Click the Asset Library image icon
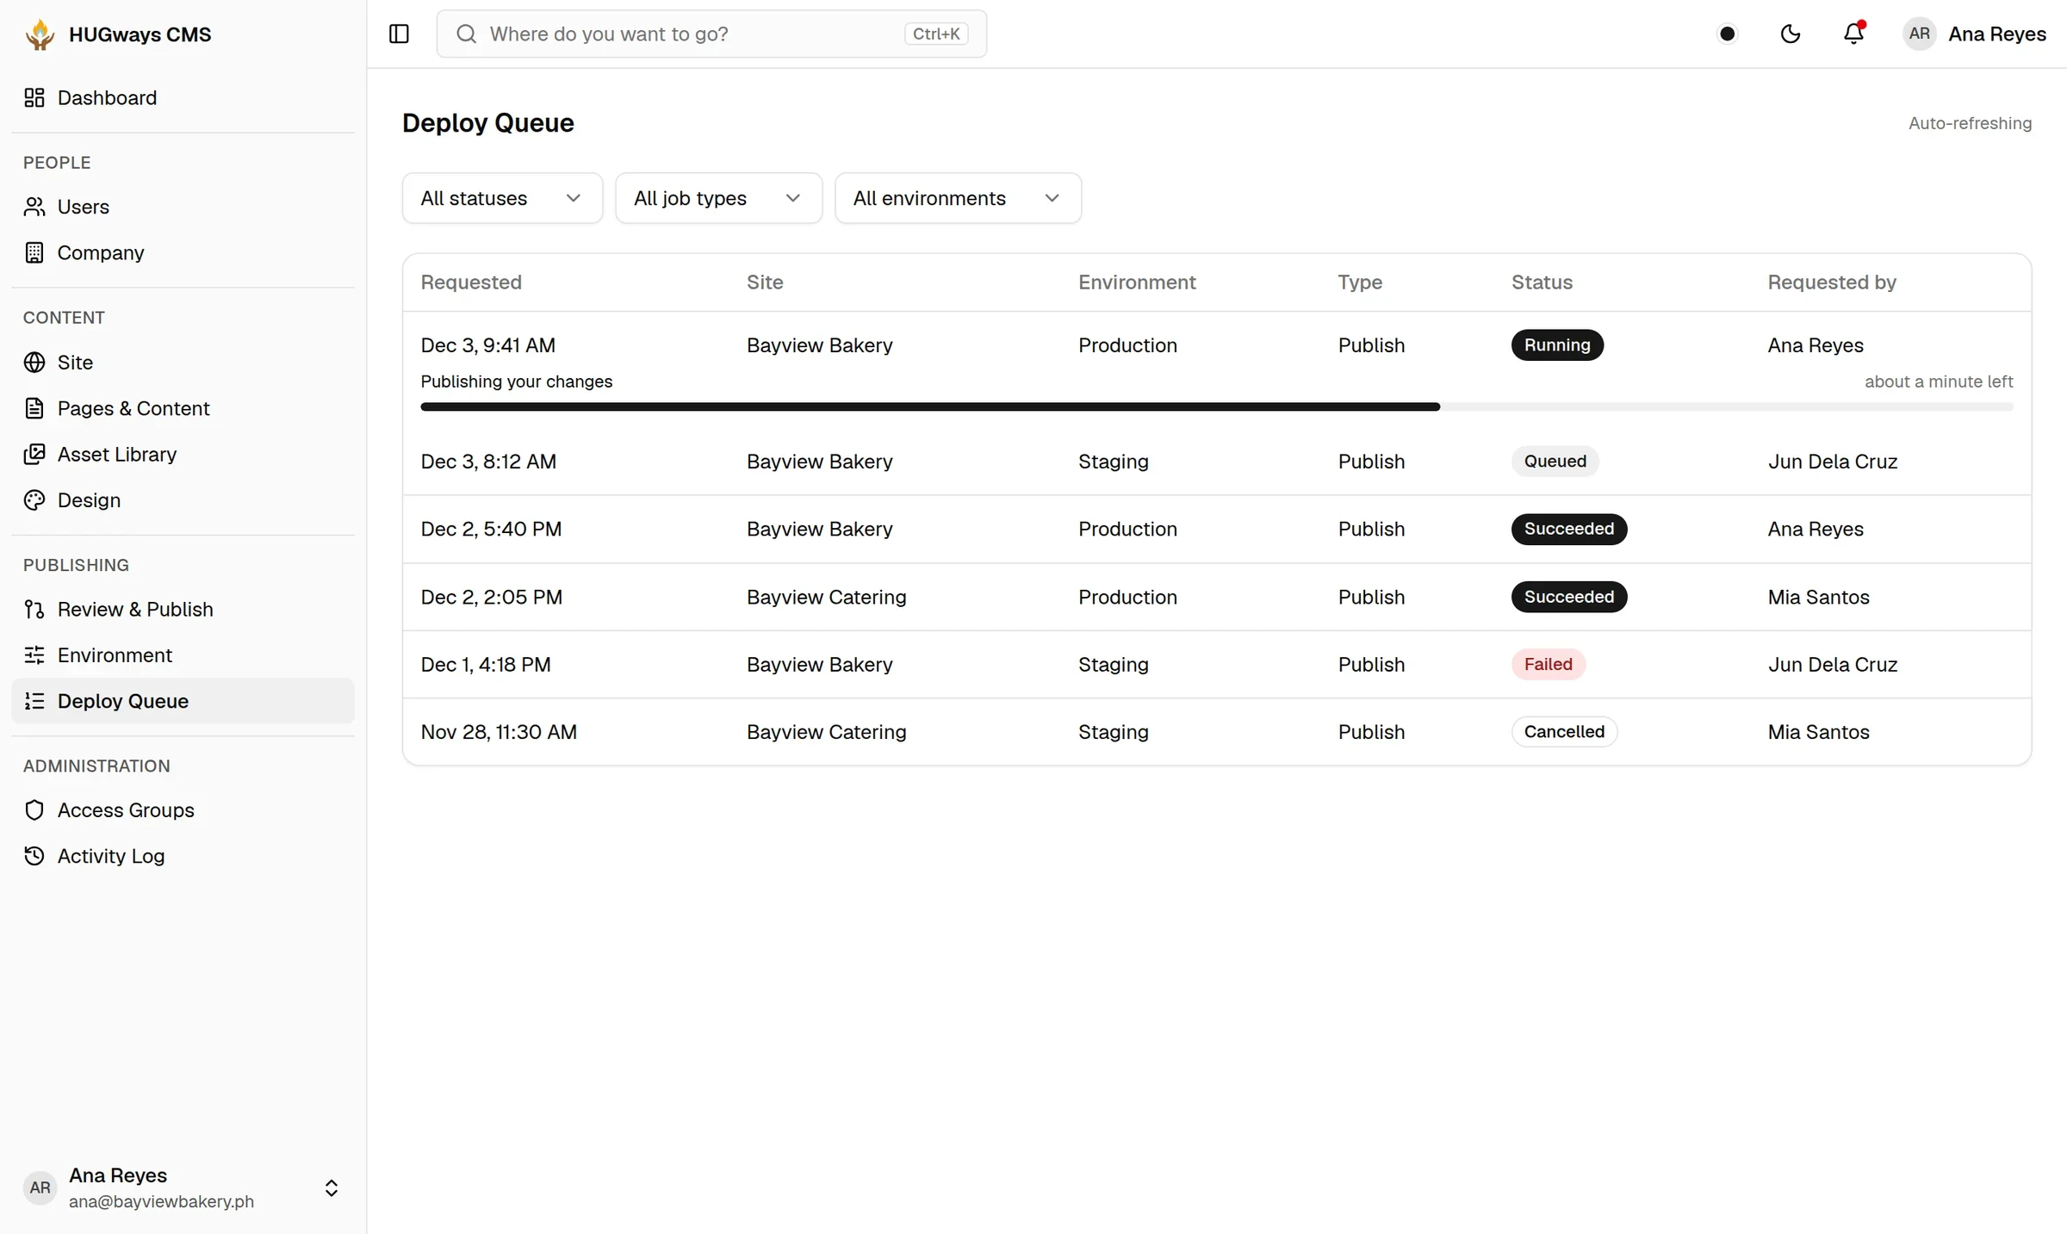This screenshot has height=1234, width=2067. (34, 454)
